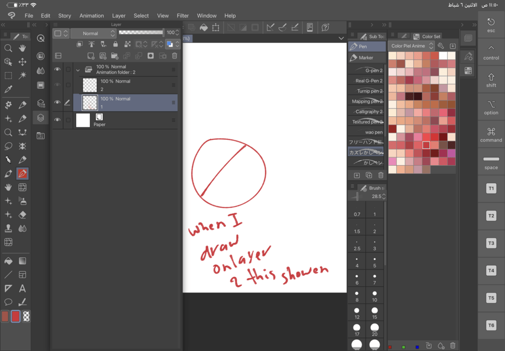Toggle visibility of the Animation folder
This screenshot has height=351, width=505.
pos(57,69)
